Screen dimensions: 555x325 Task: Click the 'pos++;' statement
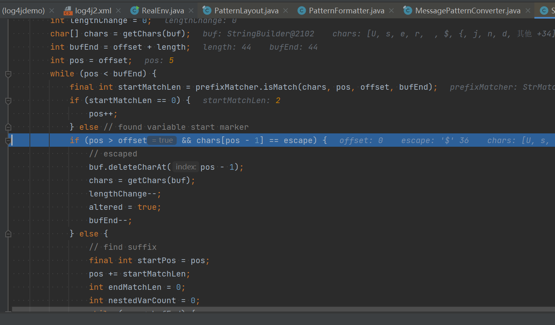(x=103, y=114)
